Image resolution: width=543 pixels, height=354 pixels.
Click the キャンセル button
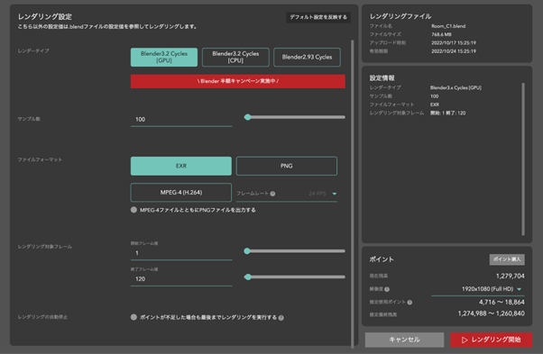404,340
